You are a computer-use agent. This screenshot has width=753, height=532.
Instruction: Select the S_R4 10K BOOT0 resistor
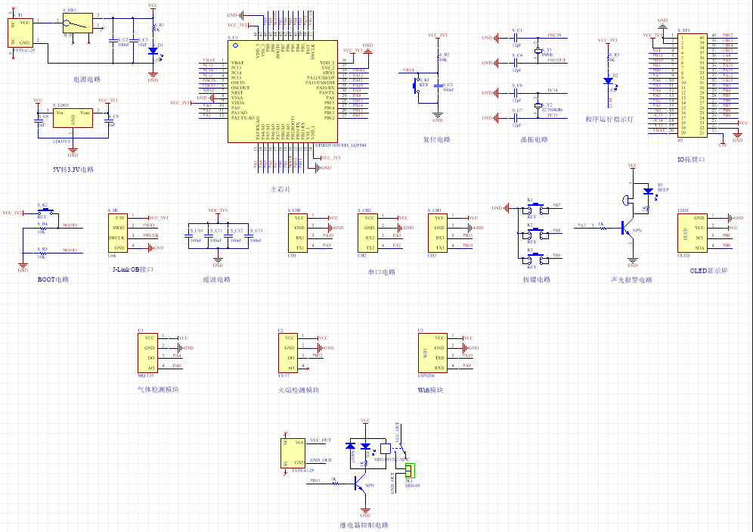tap(43, 229)
